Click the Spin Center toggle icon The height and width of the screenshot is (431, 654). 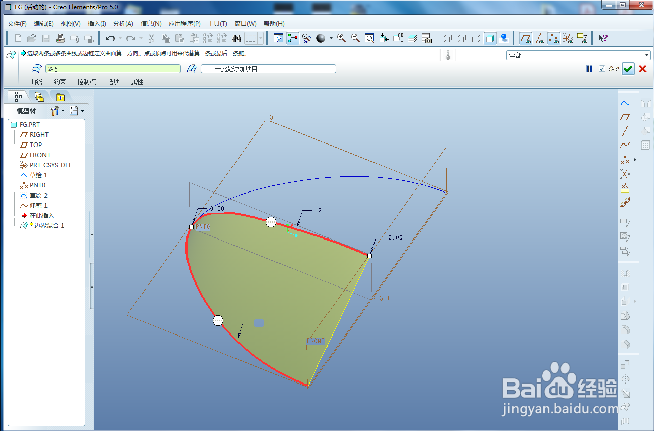[292, 38]
